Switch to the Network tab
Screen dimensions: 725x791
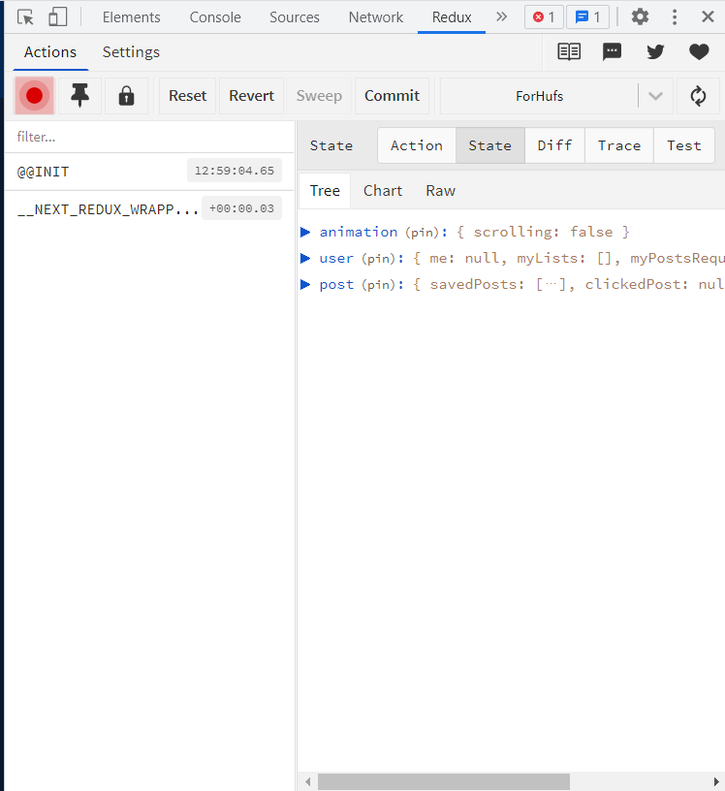click(x=376, y=17)
